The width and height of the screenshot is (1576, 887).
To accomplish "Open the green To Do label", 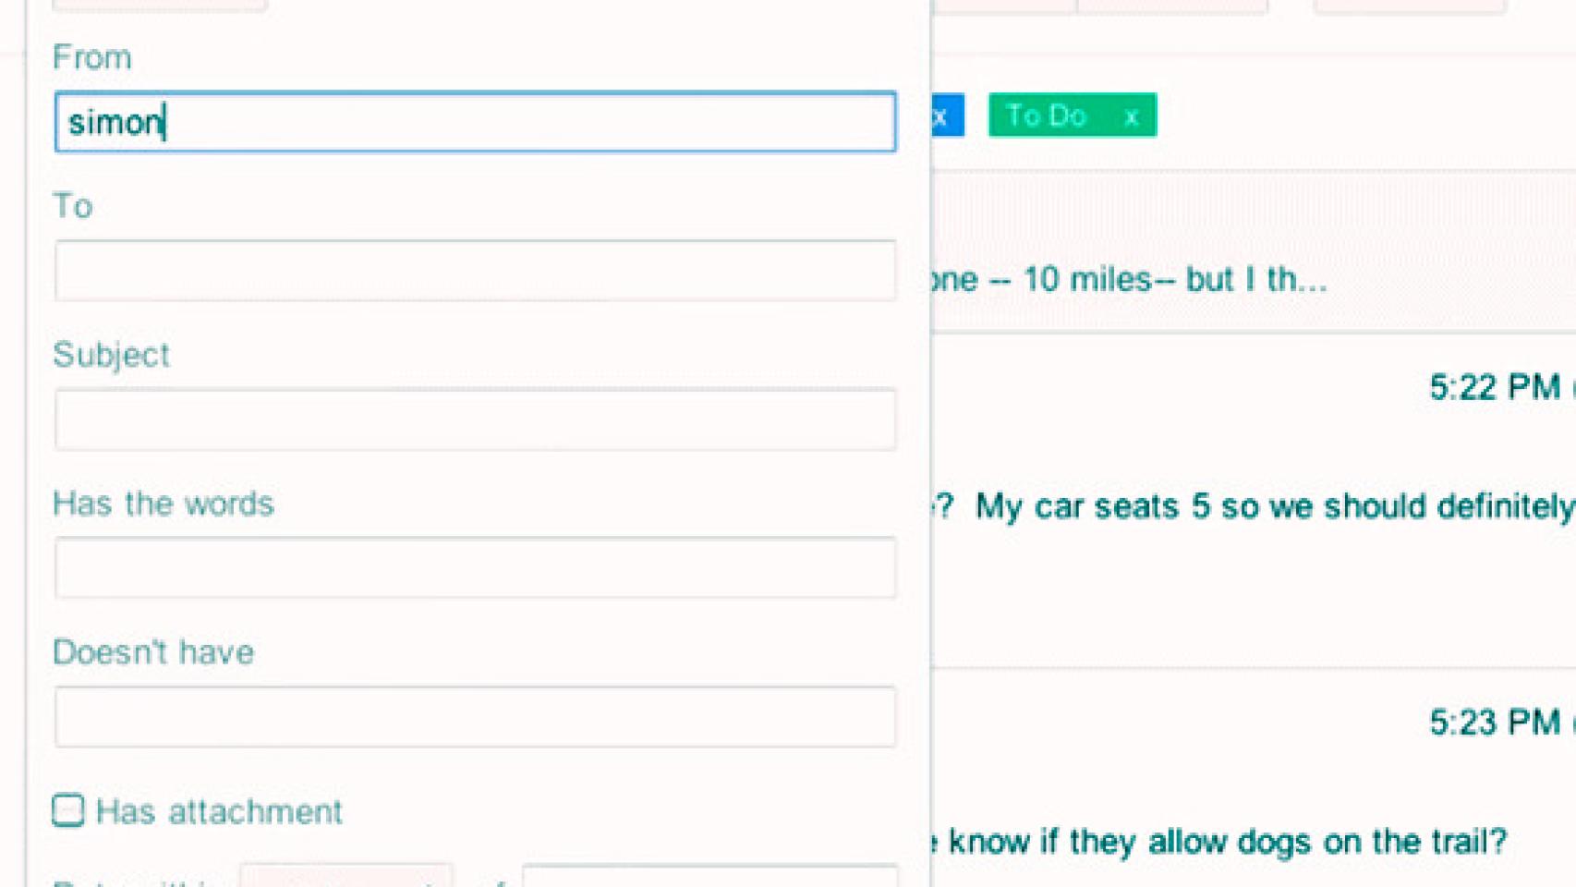I will pyautogui.click(x=1046, y=115).
